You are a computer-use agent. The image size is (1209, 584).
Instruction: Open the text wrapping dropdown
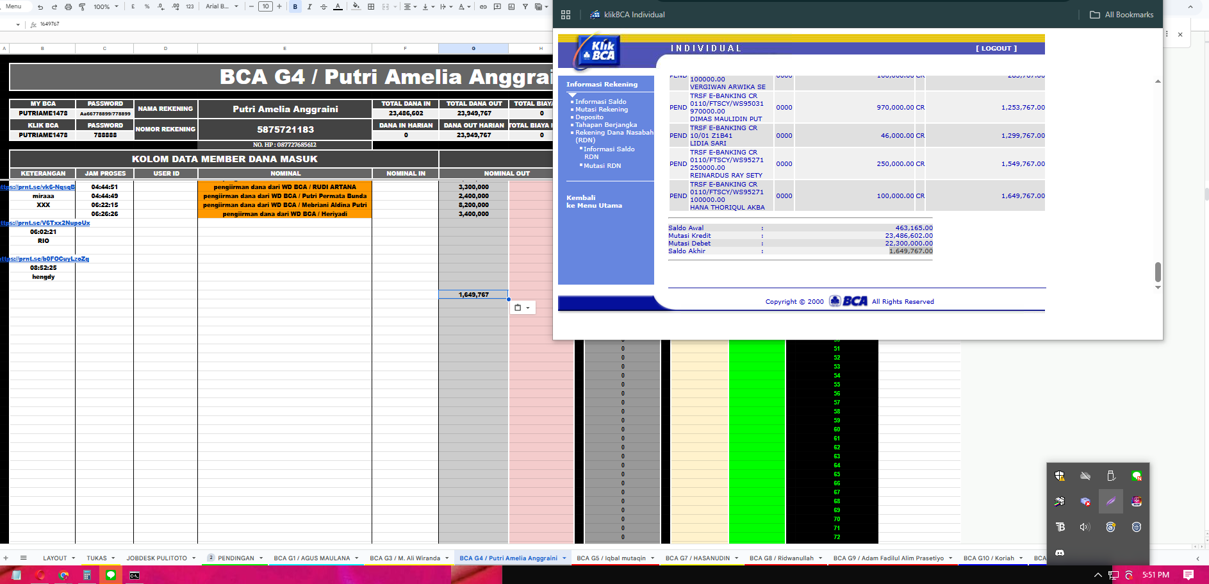(446, 6)
